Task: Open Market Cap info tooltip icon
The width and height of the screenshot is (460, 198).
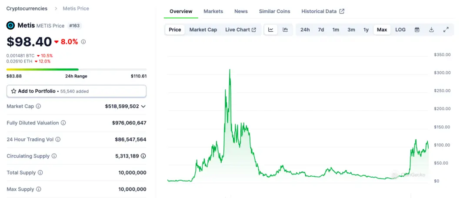Action: [x=38, y=106]
